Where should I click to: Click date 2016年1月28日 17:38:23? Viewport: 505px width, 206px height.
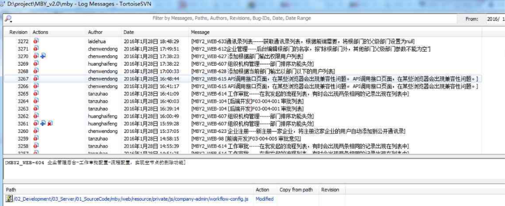click(x=151, y=56)
